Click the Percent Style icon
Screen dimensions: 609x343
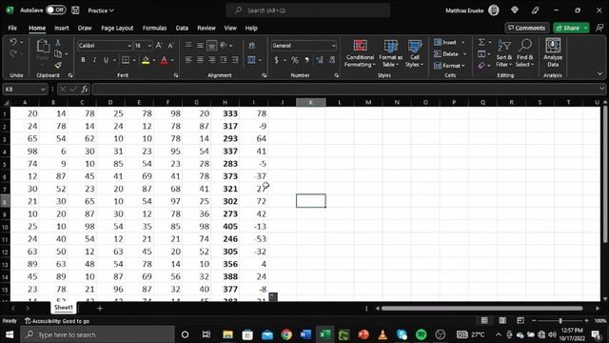coord(295,60)
